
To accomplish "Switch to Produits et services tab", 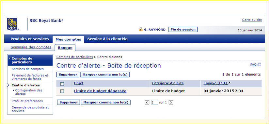I will [x=30, y=39].
